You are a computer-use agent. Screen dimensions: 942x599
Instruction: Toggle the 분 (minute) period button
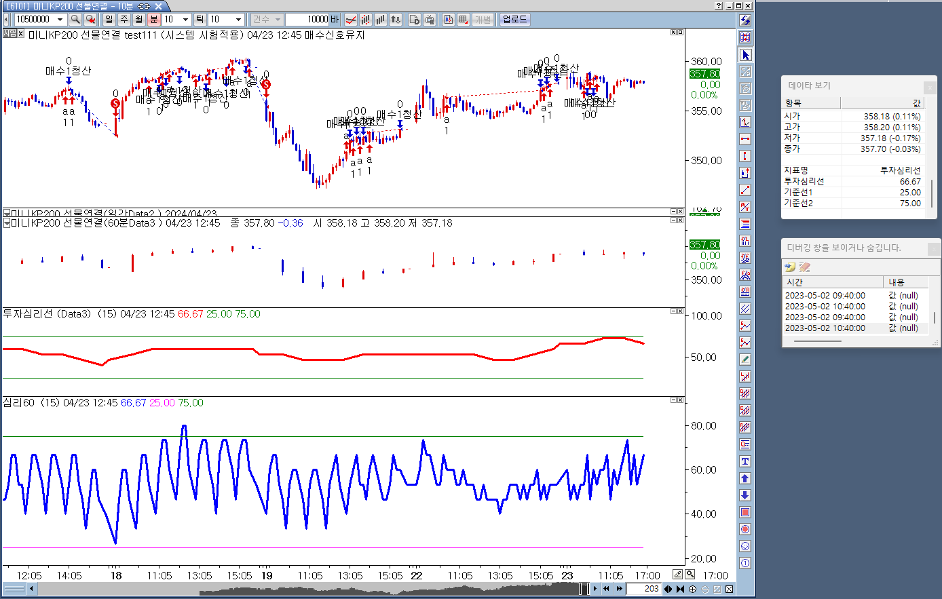click(x=153, y=20)
